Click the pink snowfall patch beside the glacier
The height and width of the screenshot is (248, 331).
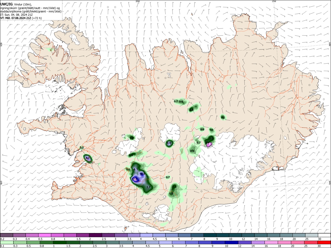point(209,144)
